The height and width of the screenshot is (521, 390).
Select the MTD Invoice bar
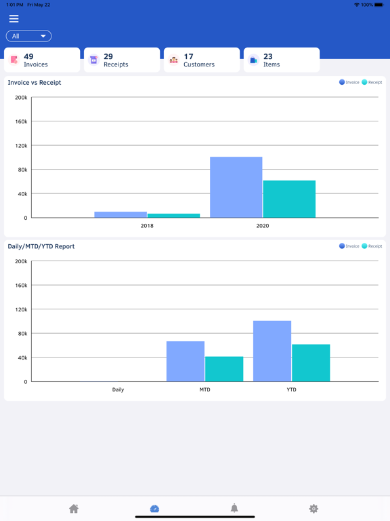186,362
